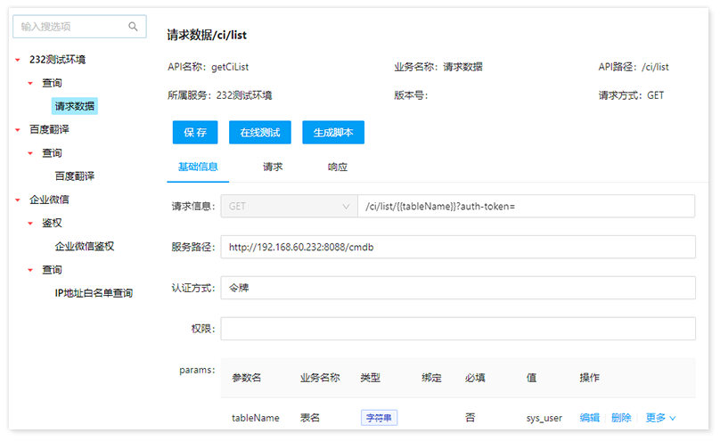This screenshot has height=441, width=720.
Task: Switch to the 请求 tab
Action: point(273,167)
